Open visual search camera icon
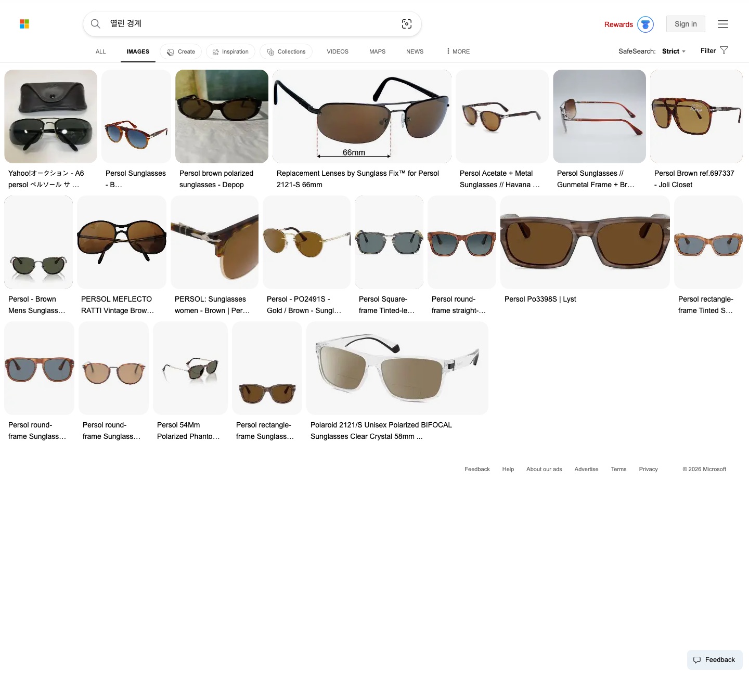Image resolution: width=749 pixels, height=676 pixels. 407,24
